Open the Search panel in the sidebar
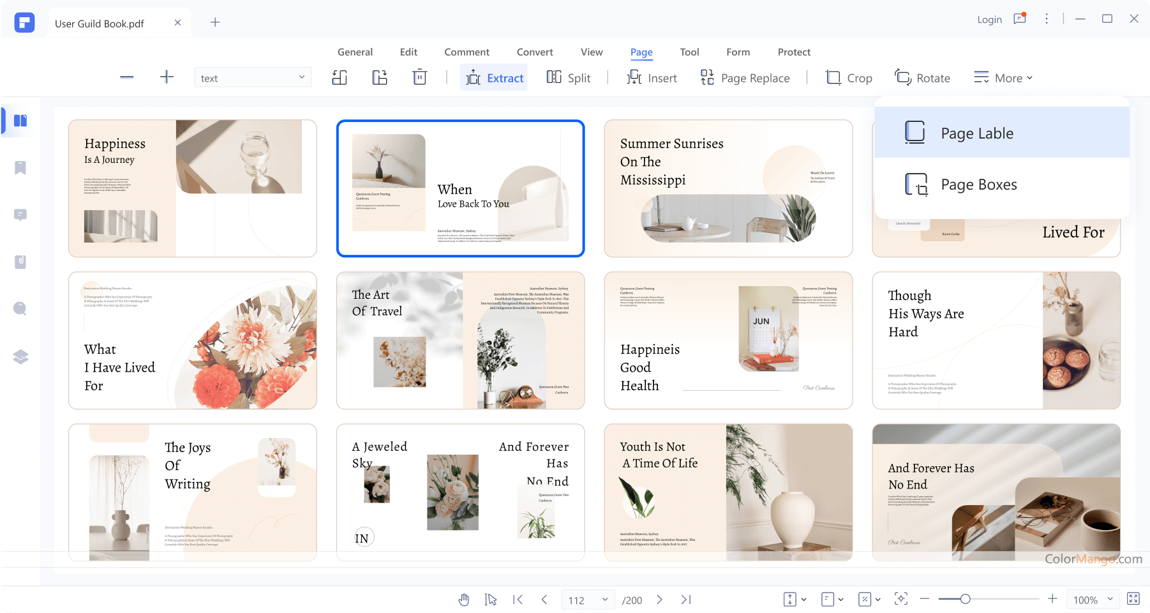The image size is (1150, 613). [20, 308]
